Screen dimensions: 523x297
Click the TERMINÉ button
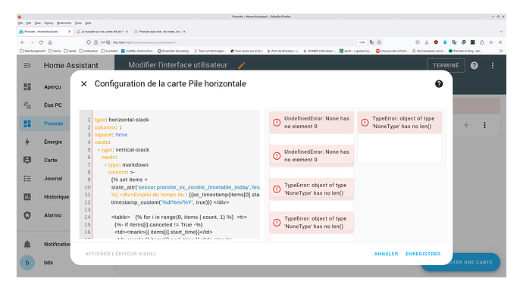[446, 65]
